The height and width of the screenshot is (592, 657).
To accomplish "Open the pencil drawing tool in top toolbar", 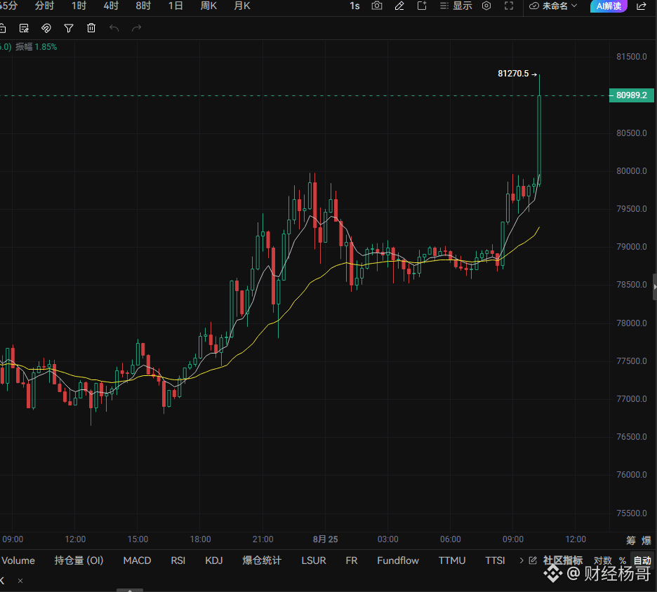I will tap(399, 6).
